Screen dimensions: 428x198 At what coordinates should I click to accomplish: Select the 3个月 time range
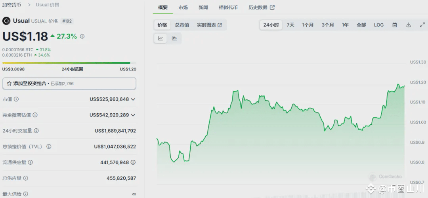(328, 25)
